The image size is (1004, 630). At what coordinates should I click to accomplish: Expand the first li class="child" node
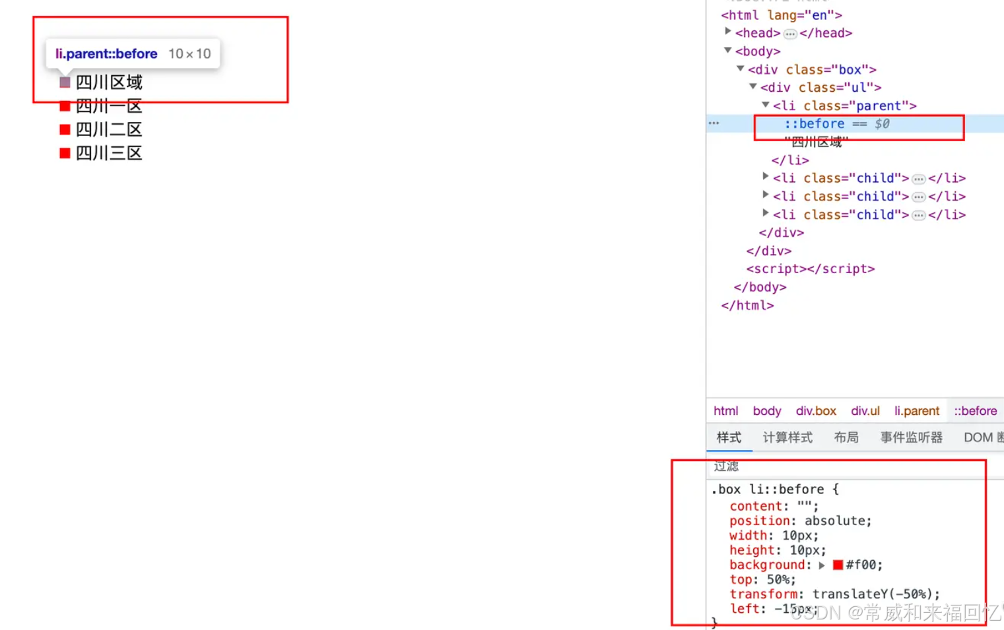[x=765, y=177]
